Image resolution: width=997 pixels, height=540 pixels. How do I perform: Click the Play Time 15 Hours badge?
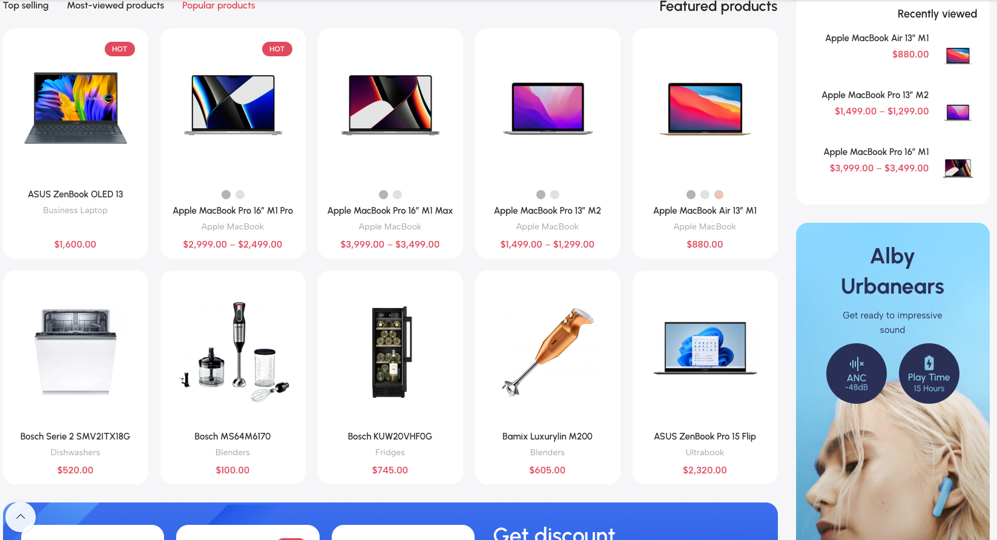(x=929, y=374)
